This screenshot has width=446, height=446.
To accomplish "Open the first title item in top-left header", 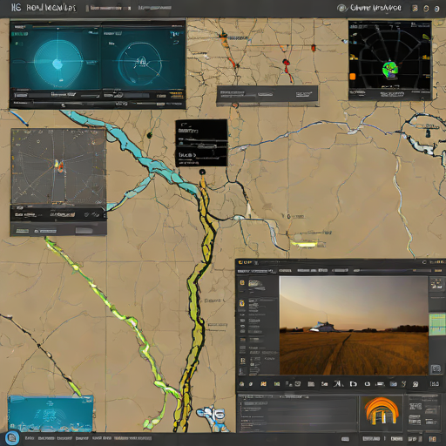I will [x=17, y=8].
